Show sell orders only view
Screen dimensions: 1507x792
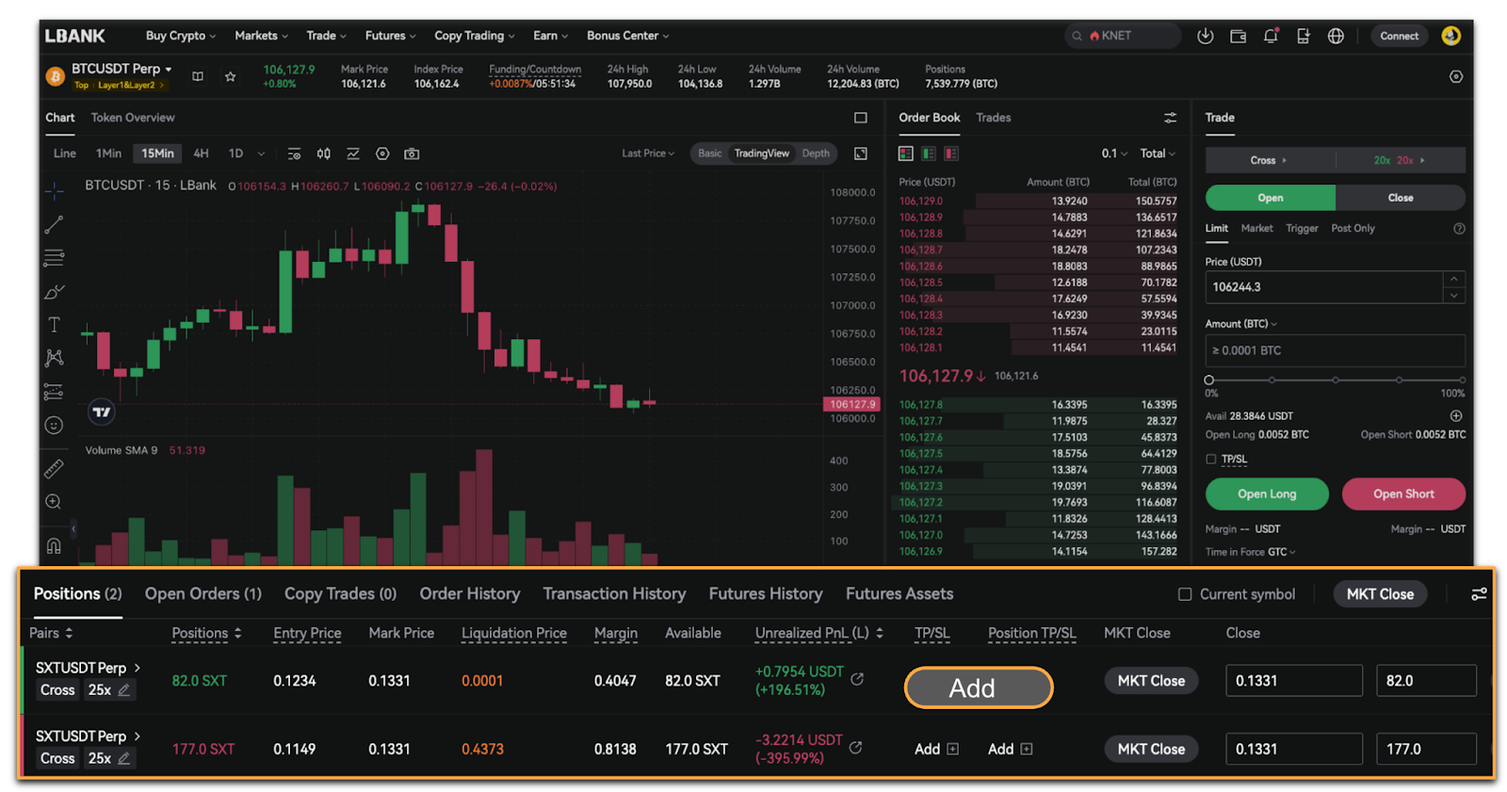(951, 154)
